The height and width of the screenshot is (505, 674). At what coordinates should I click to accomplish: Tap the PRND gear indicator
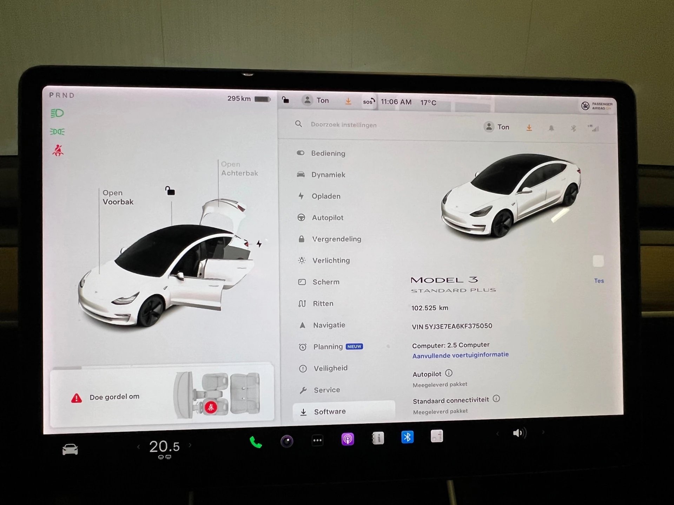(62, 95)
